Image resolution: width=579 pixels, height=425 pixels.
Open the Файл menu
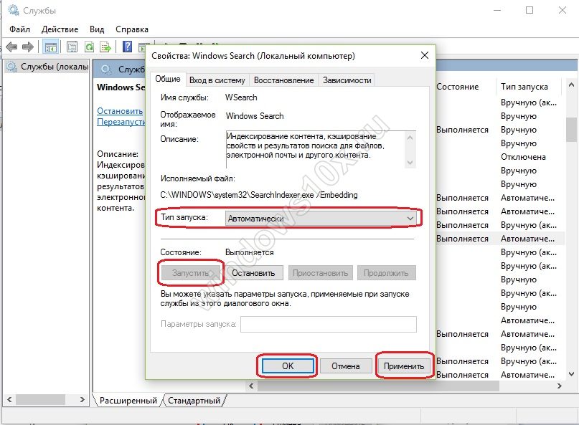(x=20, y=29)
